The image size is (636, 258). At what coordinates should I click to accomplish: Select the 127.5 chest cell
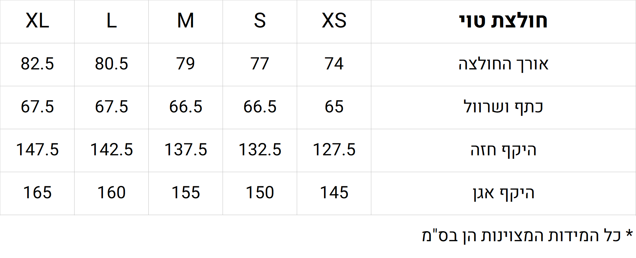pos(334,150)
